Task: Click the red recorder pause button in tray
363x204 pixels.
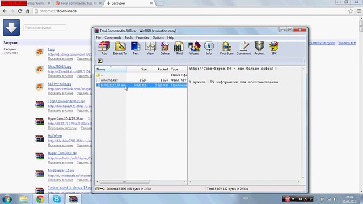Action: (x=288, y=199)
